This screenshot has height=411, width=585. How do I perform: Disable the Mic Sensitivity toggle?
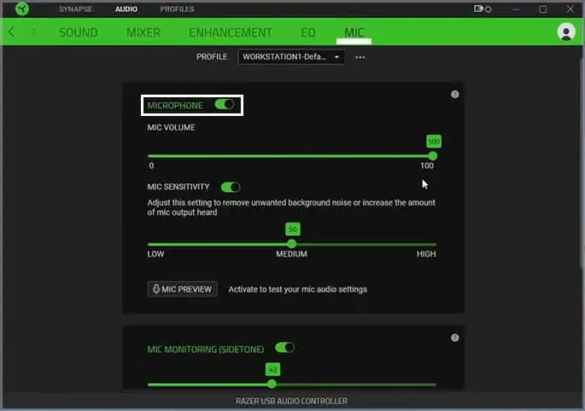click(231, 187)
